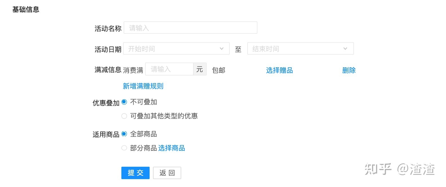Click the chevron arrow in 结束时间 field
This screenshot has width=446, height=187.
(345, 49)
